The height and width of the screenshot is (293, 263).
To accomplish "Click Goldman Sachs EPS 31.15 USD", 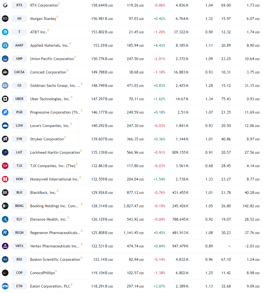I will 252,85.
